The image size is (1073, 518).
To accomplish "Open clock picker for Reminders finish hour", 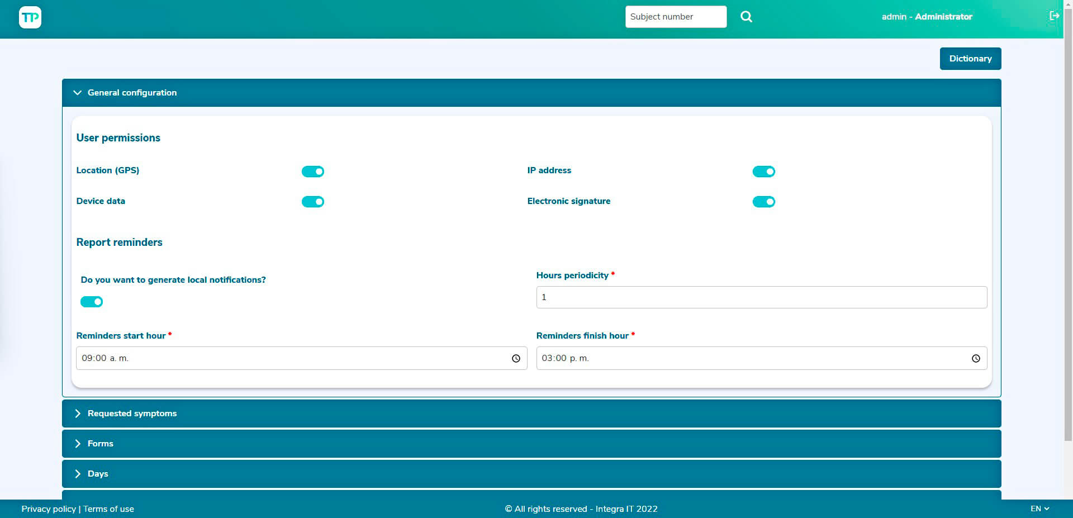I will coord(976,359).
